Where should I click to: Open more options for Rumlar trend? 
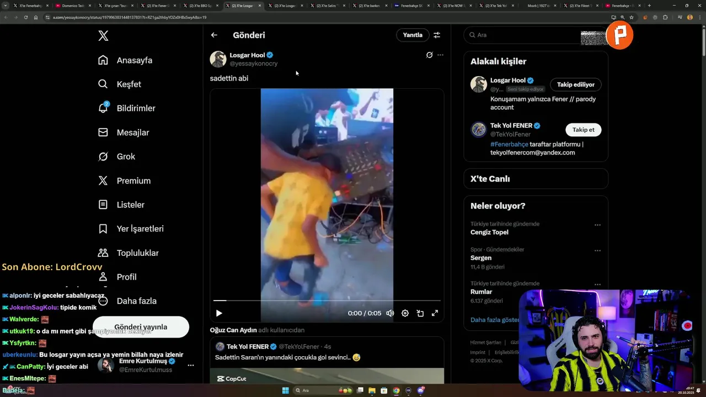click(x=597, y=285)
